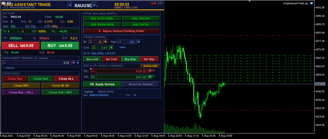Viewport: 328px width, 139px height.
Task: Decrease pending entry price with minus
Action: (5, 63)
